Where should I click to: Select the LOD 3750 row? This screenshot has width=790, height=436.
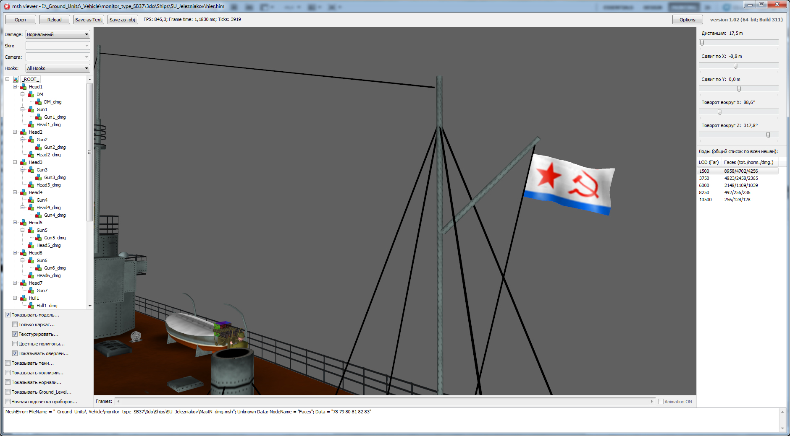738,178
